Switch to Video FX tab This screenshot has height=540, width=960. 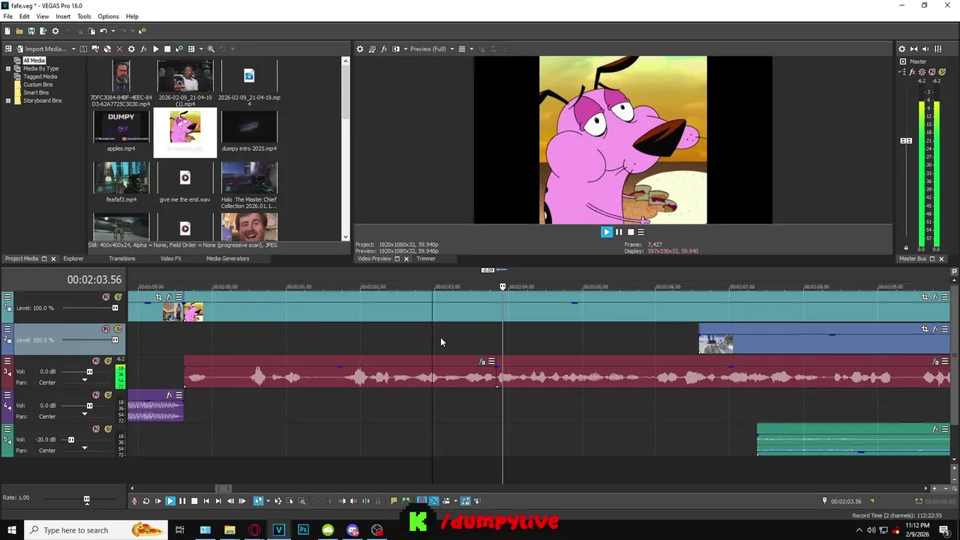coord(170,259)
